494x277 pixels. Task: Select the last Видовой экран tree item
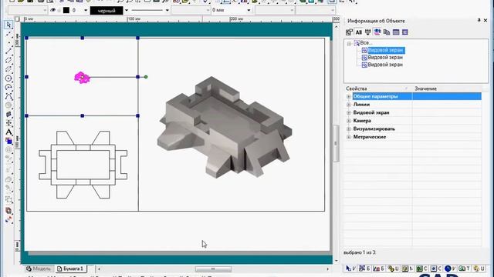point(385,65)
